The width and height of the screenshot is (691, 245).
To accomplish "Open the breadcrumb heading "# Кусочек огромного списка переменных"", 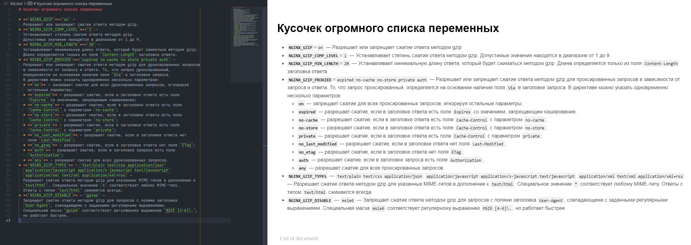I will pos(72,4).
